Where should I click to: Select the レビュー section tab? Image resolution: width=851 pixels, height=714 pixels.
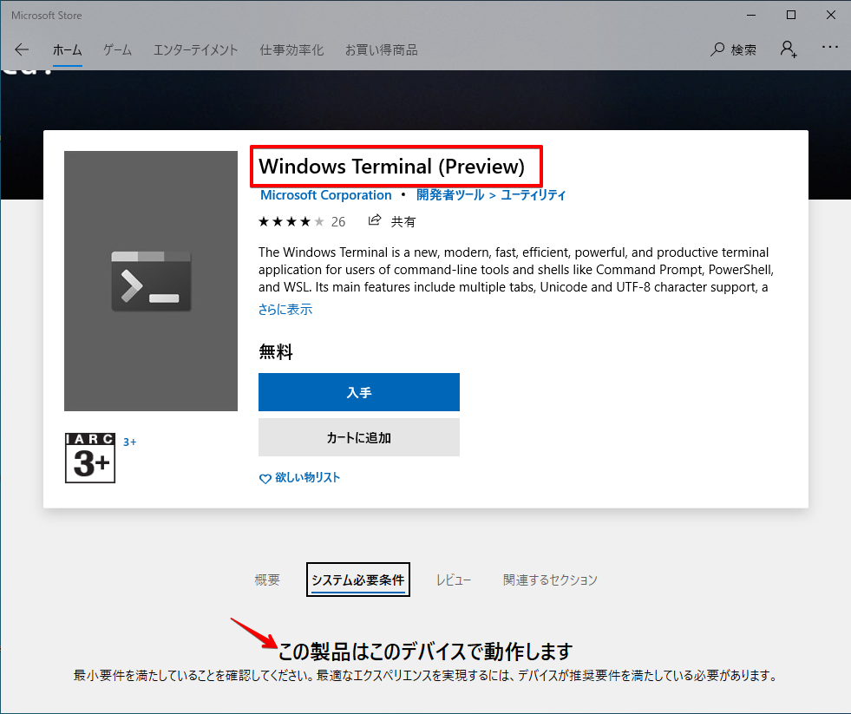tap(454, 580)
